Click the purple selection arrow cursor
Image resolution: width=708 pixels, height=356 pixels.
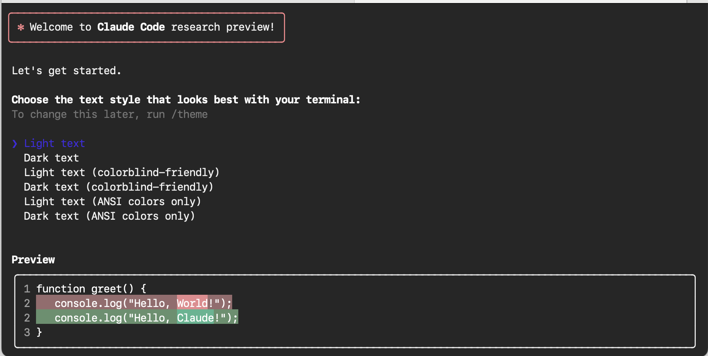pos(15,144)
